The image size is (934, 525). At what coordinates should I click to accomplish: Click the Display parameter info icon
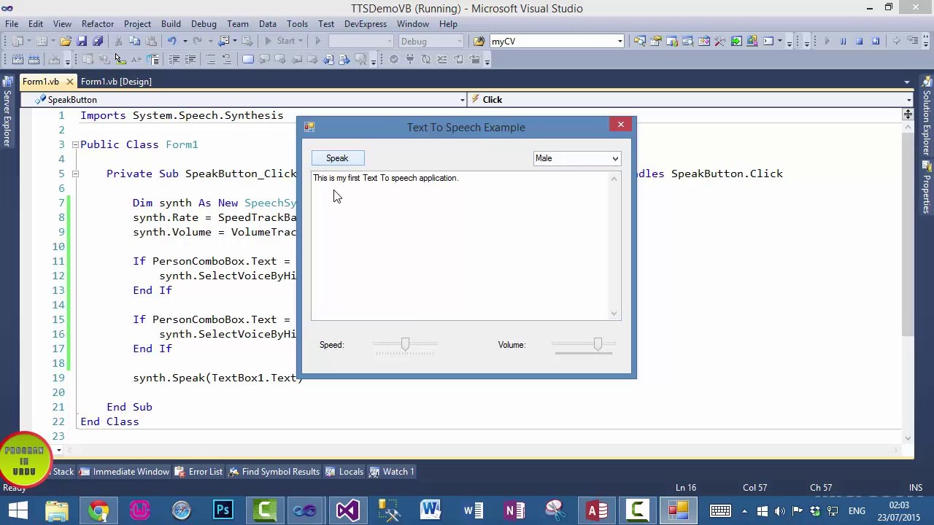coord(104,59)
